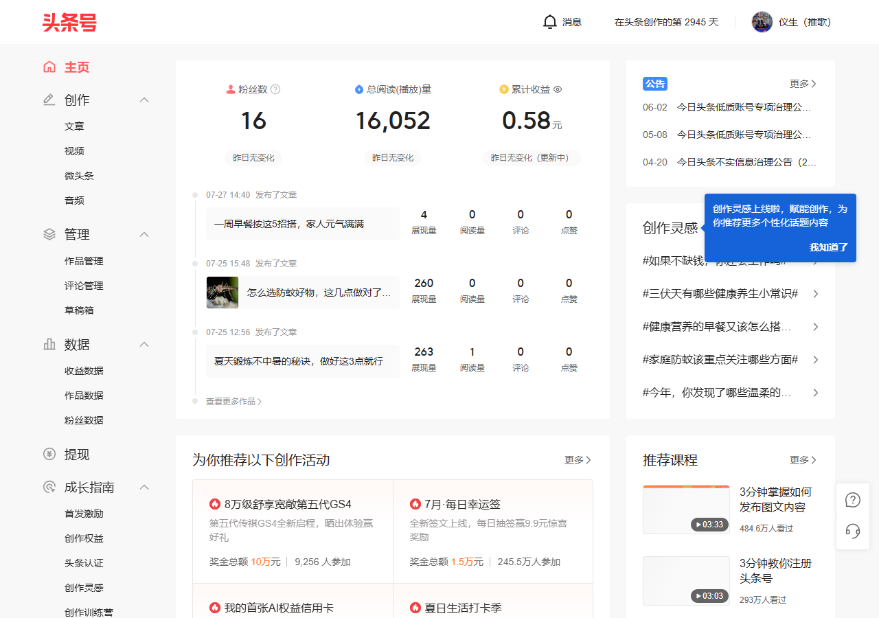Click the blue icon beside 总阅读(播放)量
Viewport: 879px width, 618px height.
tap(358, 89)
